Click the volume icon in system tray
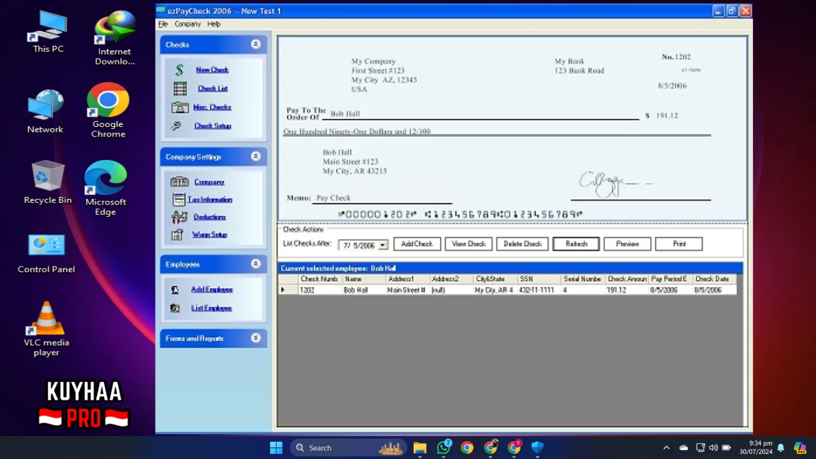This screenshot has height=459, width=816. coord(713,448)
